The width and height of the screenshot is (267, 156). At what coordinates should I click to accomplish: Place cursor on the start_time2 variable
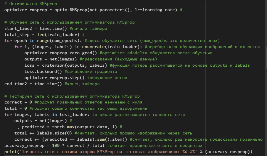(x=18, y=29)
